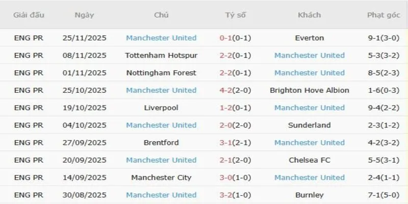Select the Phạt góc column header
Image resolution: width=408 pixels, height=204 pixels.
coord(383,15)
